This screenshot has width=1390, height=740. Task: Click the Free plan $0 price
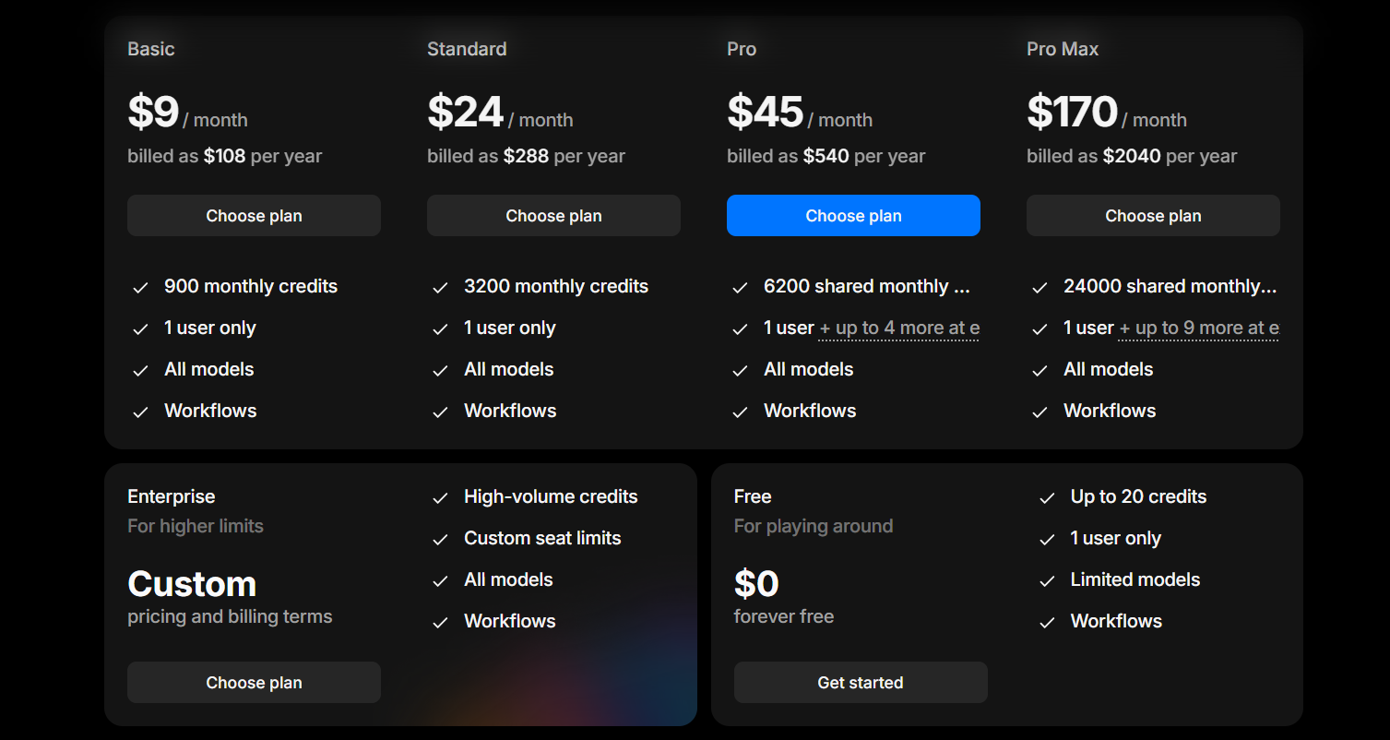tap(756, 583)
